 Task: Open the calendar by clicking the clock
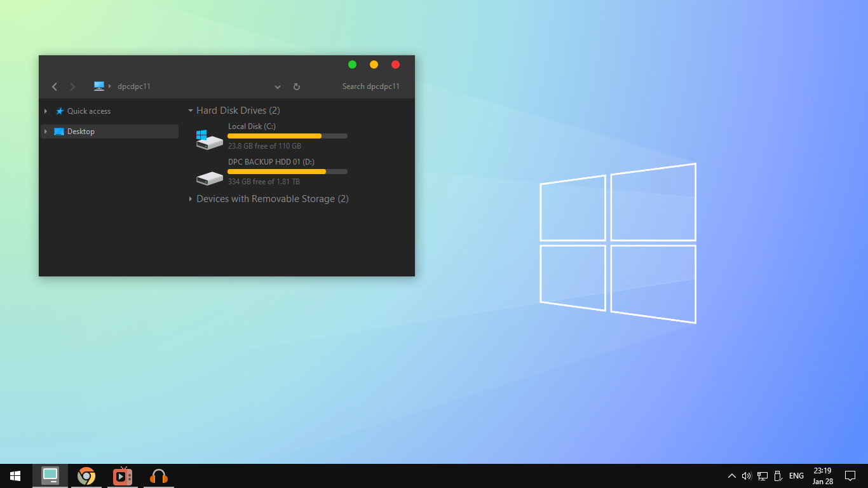(822, 475)
